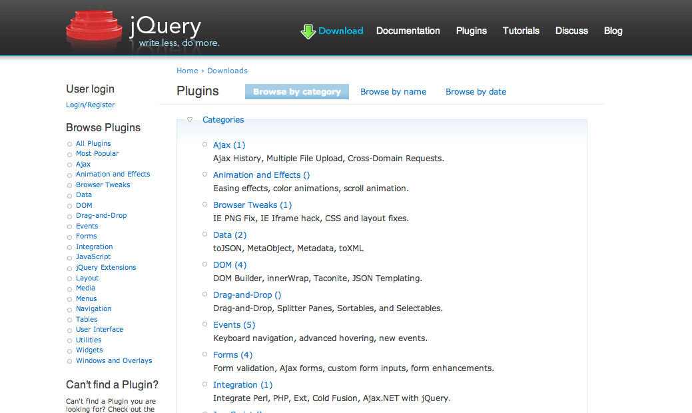The image size is (692, 413).
Task: Click the 'Ajax History, Multiple File Upload' description
Action: coord(328,159)
